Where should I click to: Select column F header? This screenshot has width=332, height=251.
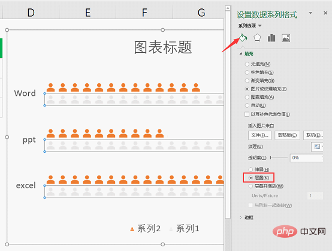point(144,13)
